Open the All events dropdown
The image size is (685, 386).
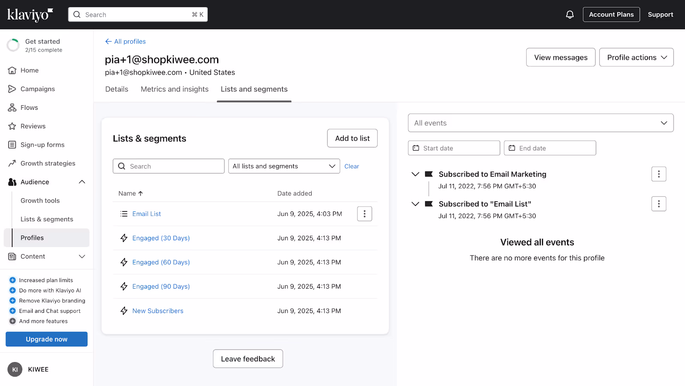(541, 123)
